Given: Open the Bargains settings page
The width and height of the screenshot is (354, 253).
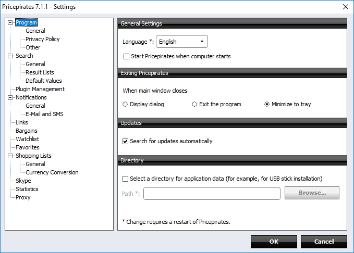Looking at the screenshot, I should coord(27,131).
